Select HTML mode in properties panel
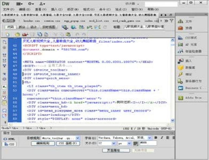 [x=9, y=139]
